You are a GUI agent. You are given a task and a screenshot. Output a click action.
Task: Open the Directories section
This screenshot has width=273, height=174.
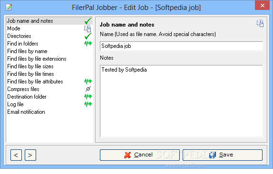click(49, 36)
